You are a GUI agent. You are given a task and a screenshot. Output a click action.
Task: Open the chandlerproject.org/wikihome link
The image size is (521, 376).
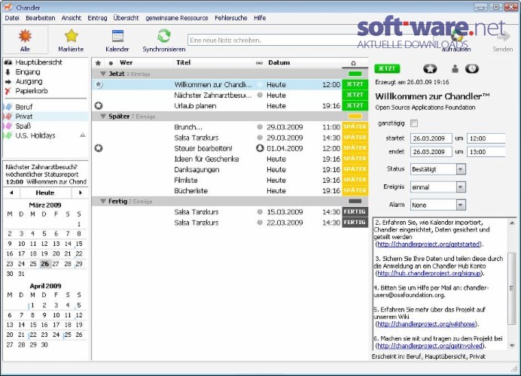click(x=426, y=324)
